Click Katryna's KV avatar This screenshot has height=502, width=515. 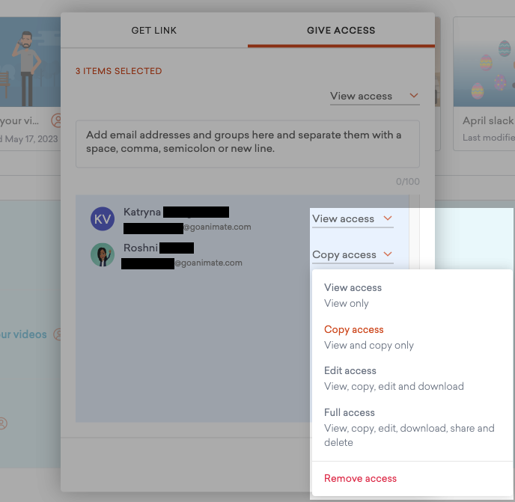[103, 218]
